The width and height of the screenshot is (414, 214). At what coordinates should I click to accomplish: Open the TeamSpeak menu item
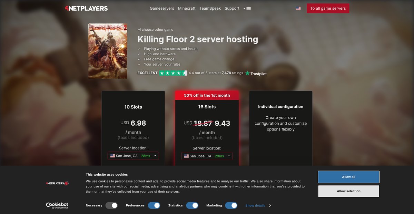click(210, 8)
